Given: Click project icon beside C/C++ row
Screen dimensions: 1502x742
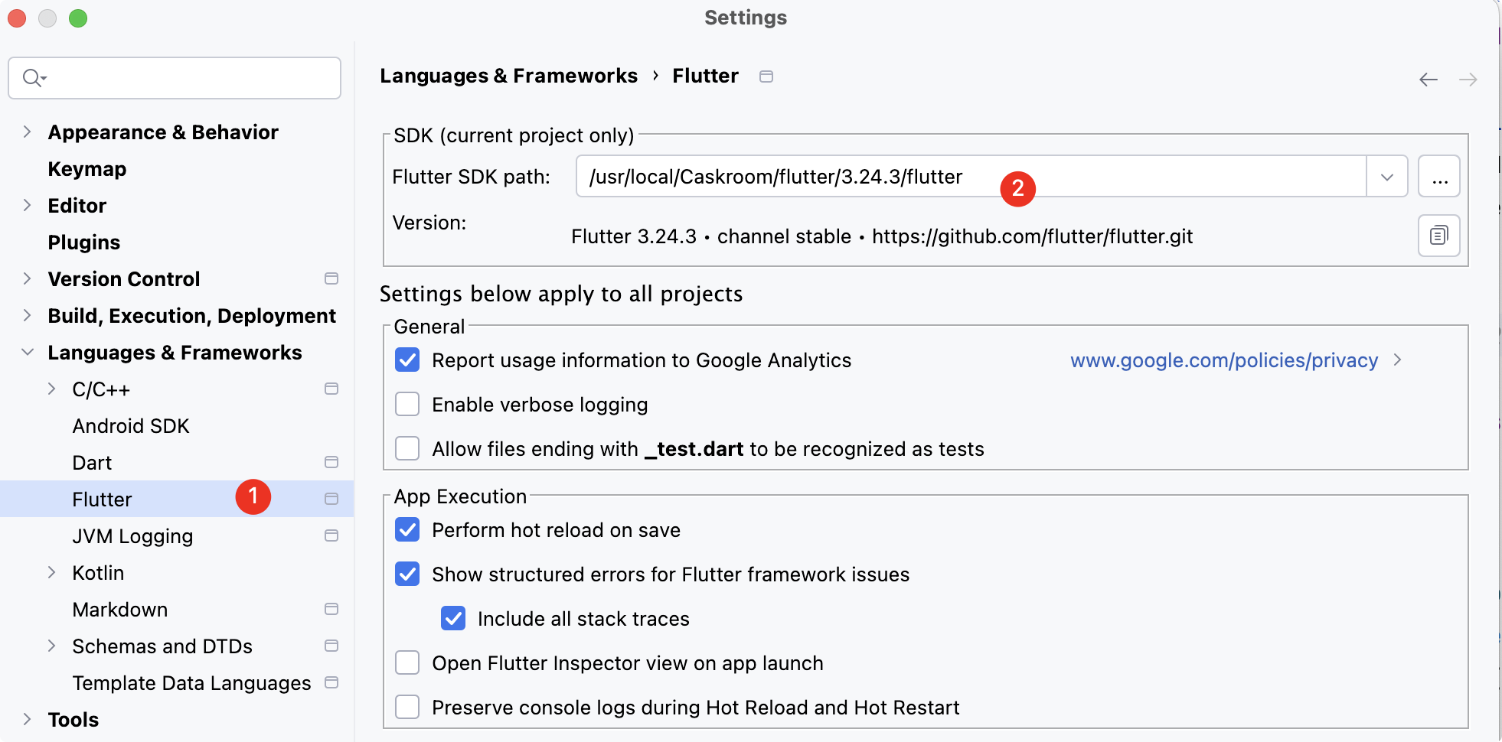Looking at the screenshot, I should tap(331, 389).
